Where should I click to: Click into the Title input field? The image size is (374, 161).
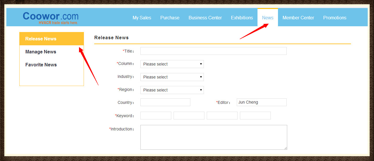[x=213, y=51]
